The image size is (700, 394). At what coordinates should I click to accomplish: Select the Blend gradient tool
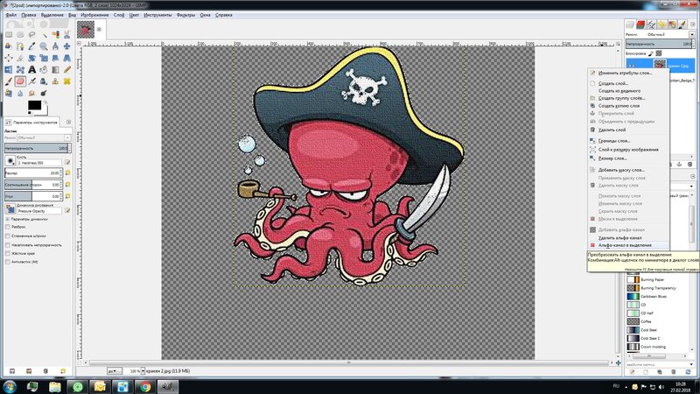coord(55,69)
